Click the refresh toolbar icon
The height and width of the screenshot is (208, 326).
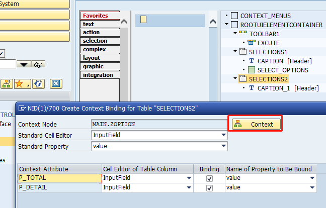coord(38,84)
